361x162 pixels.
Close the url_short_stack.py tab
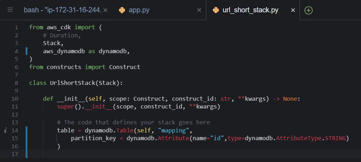click(x=293, y=10)
